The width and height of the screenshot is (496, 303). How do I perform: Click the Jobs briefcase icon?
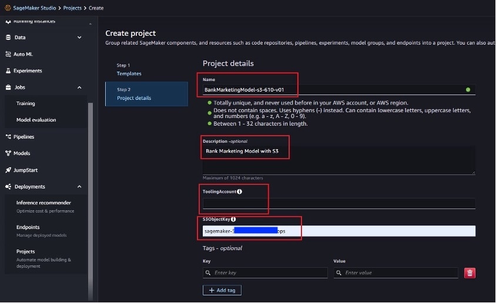point(8,87)
